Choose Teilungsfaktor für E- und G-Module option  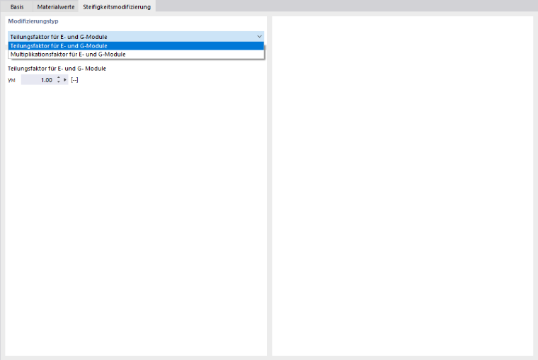(136, 46)
